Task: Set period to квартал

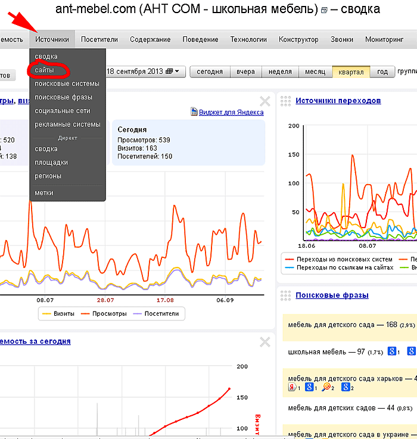Action: [x=351, y=71]
